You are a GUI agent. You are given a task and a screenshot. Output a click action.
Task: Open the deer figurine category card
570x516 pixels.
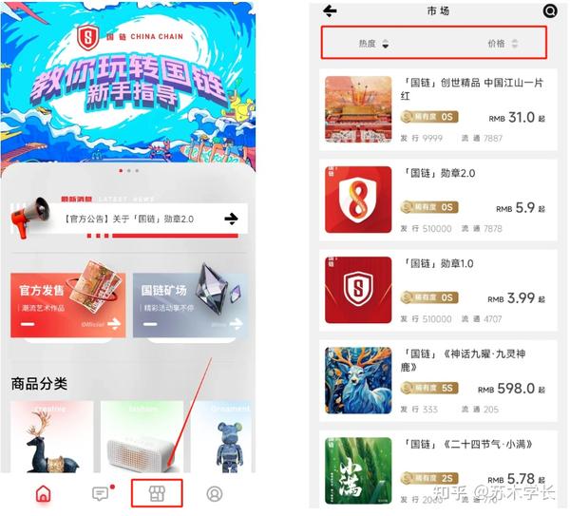pos(52,437)
